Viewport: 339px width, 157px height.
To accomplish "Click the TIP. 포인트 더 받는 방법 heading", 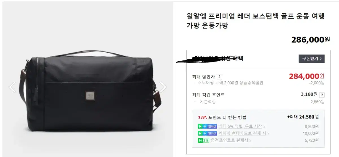I will click(222, 117).
